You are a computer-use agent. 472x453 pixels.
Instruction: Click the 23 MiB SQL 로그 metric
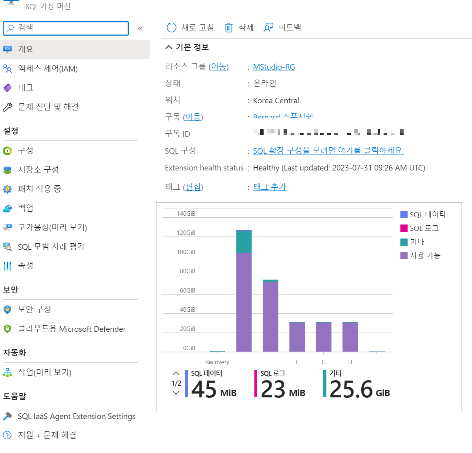[x=280, y=383]
